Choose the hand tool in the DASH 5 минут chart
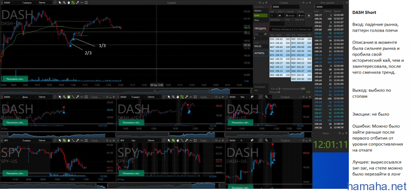This screenshot has width=411, height=191. click(177, 97)
